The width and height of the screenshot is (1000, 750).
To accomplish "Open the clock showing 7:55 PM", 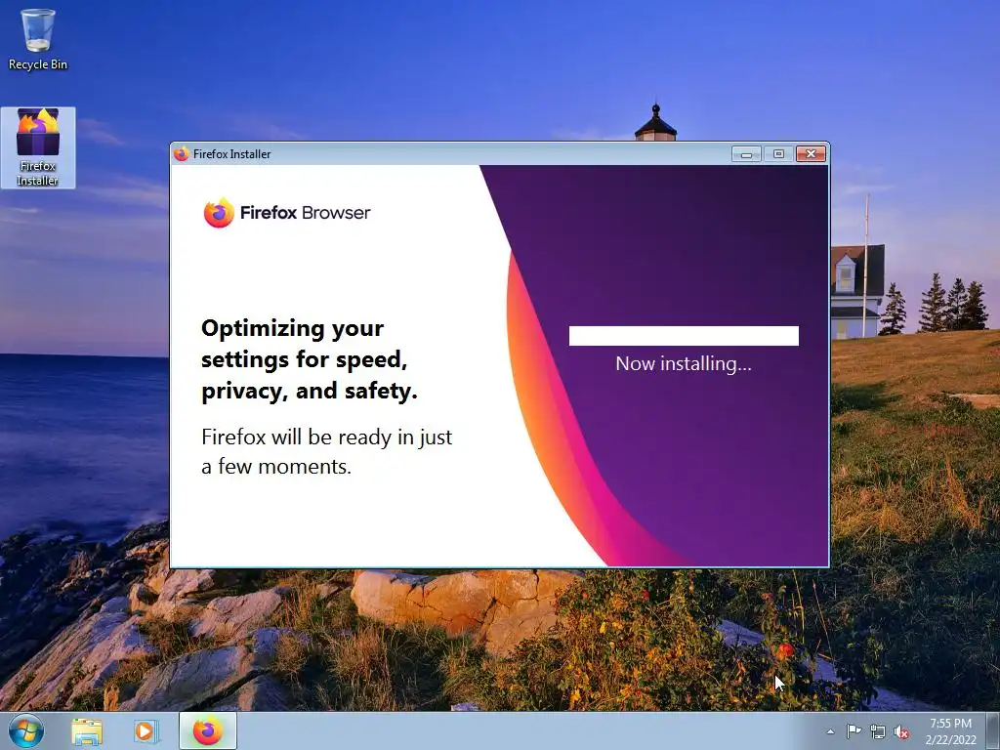I will click(950, 731).
